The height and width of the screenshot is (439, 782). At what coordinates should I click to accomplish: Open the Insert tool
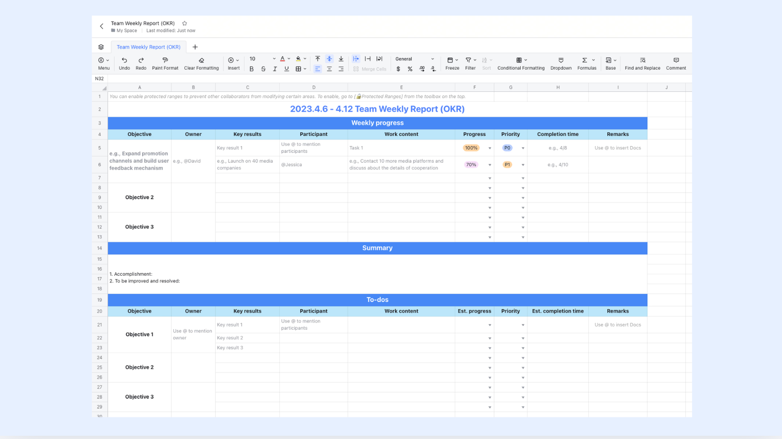point(234,64)
